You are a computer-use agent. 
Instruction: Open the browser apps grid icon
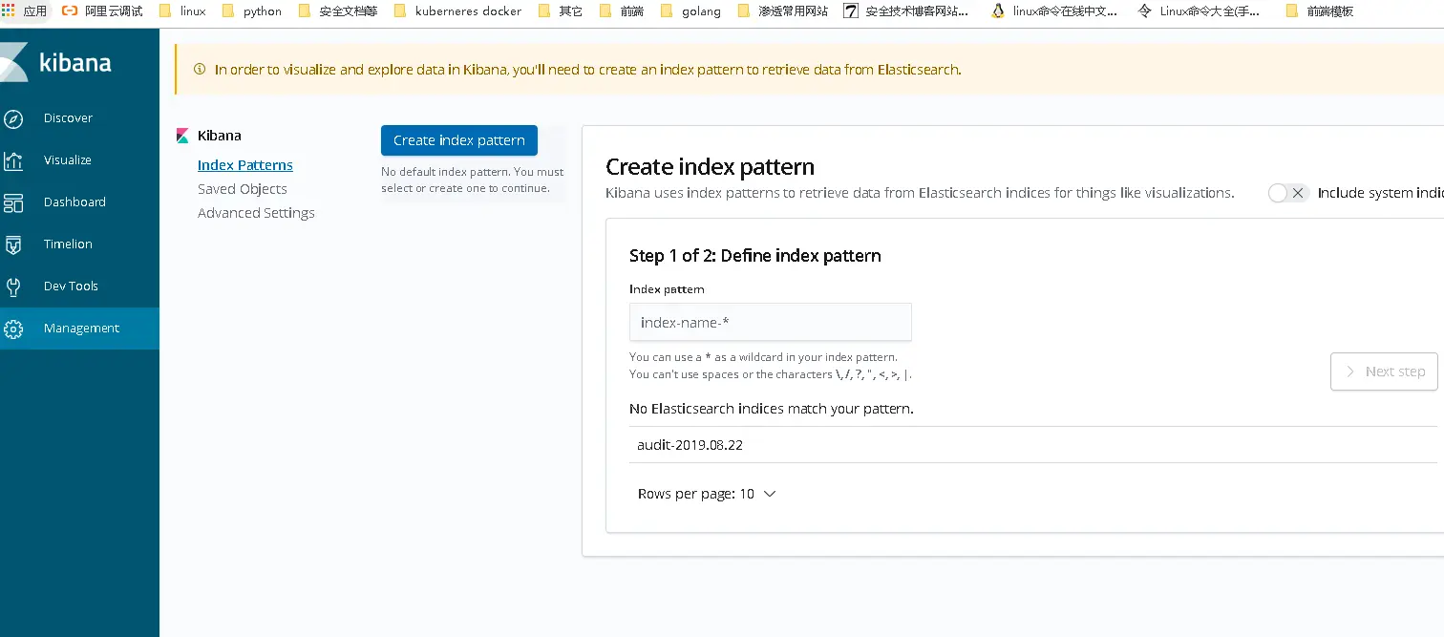(8, 11)
